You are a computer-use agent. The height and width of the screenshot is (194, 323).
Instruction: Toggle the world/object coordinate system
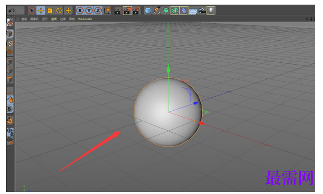tap(107, 10)
